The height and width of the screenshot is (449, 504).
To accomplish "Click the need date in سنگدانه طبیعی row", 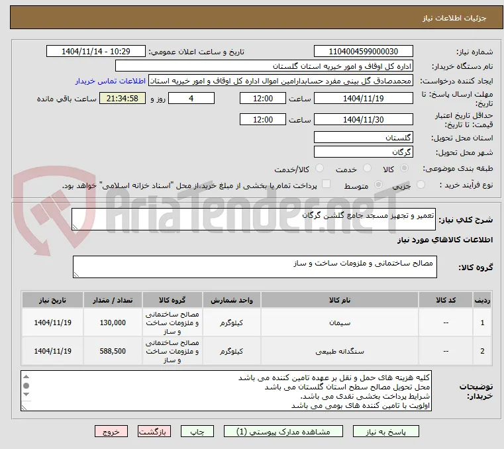I will 52,351.
